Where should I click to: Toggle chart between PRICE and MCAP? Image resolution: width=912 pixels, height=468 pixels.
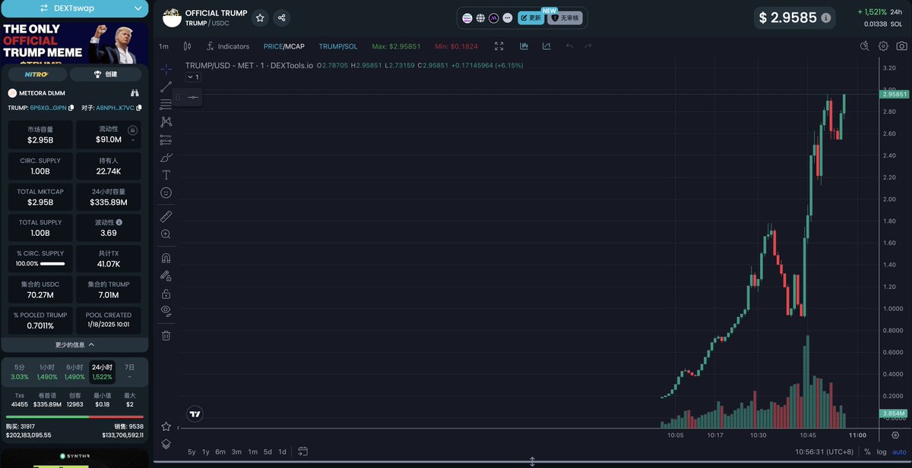pos(283,46)
